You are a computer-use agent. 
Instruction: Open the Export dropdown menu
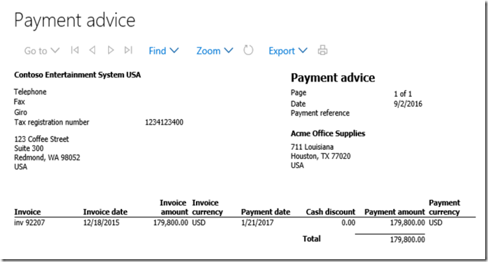pos(288,51)
